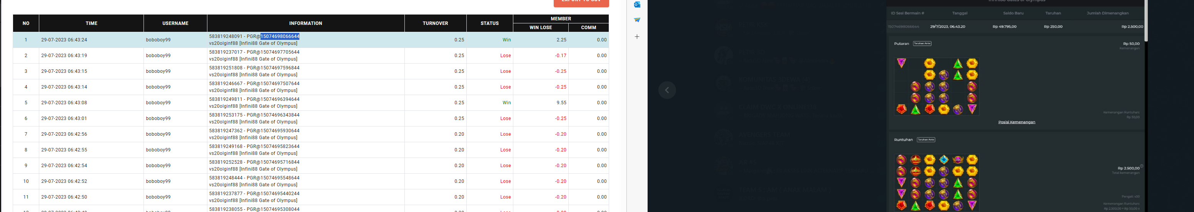1194x212 pixels.
Task: Click the WIN LOSE column header
Action: [541, 28]
